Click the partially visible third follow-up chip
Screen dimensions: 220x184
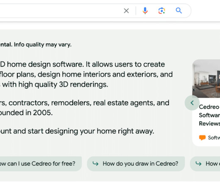pos(205,164)
